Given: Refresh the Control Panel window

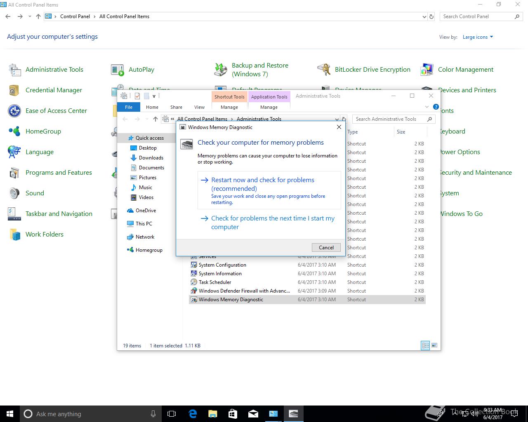Looking at the screenshot, I should (431, 17).
